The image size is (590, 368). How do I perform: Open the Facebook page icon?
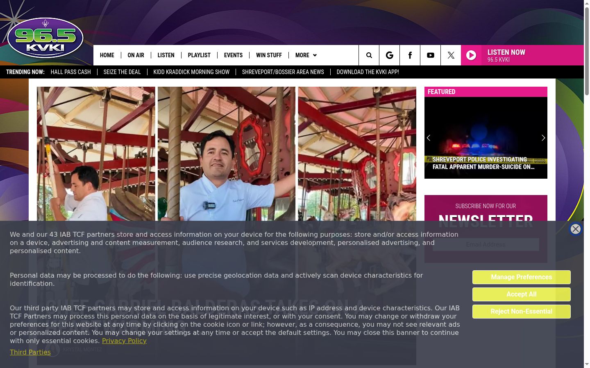tap(410, 55)
